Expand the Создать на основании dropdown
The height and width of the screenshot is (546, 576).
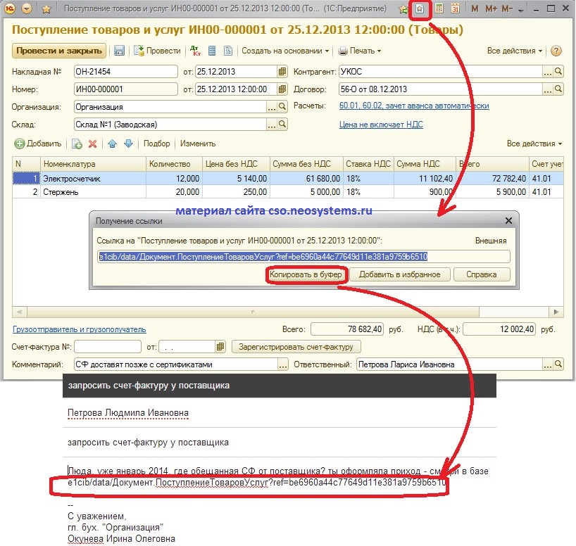(285, 51)
